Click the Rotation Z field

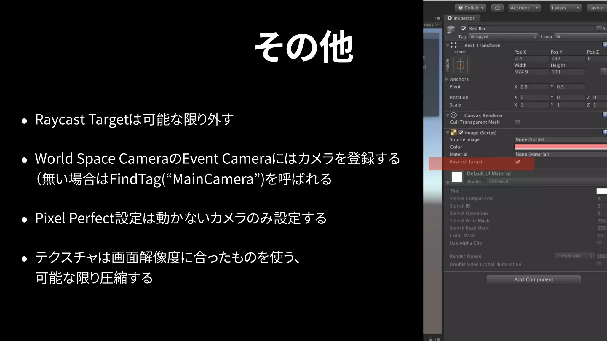point(600,97)
